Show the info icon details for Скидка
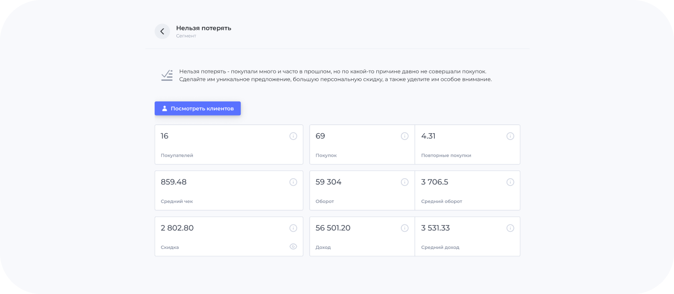 293,228
